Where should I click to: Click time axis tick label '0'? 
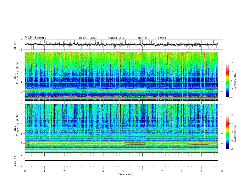[x=25, y=171]
